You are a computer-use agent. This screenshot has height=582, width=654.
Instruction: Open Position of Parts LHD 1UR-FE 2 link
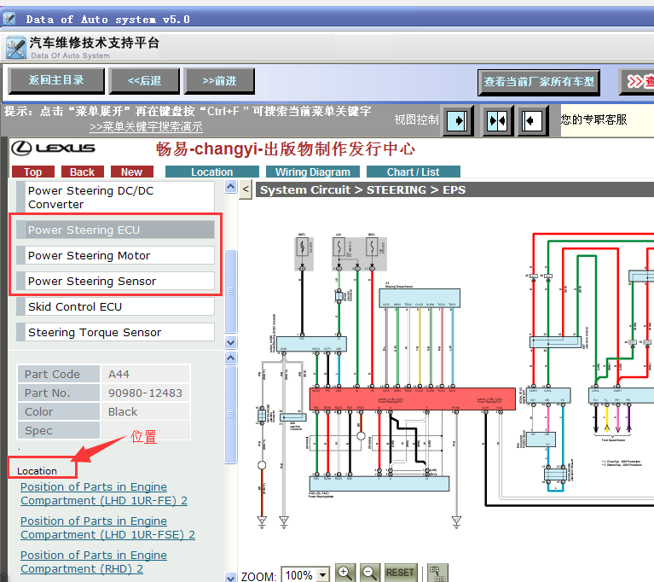[104, 493]
